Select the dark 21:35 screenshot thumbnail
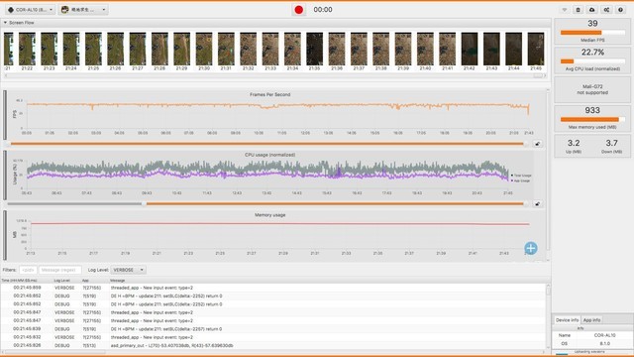This screenshot has height=357, width=634. (314, 49)
